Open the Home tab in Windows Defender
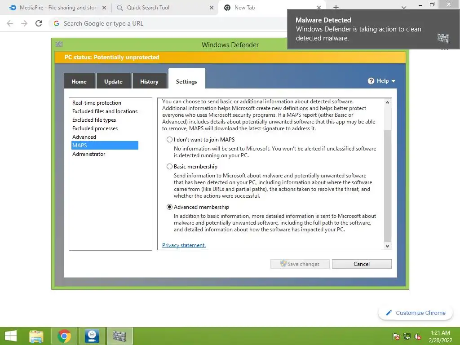460x345 pixels. [79, 81]
